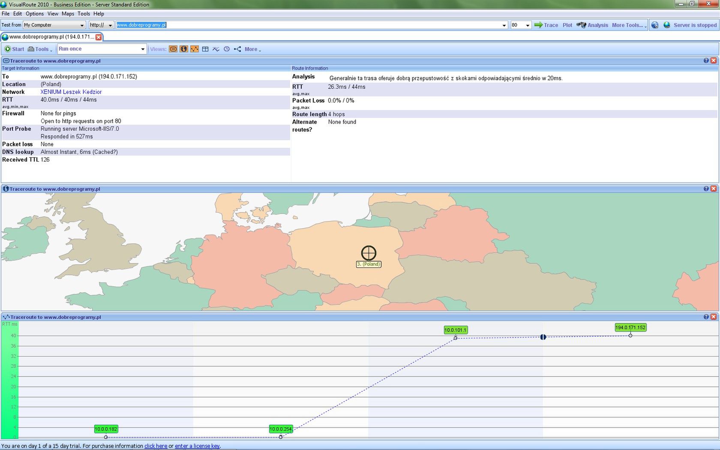
Task: Toggle the Summary view icon
Action: point(173,49)
